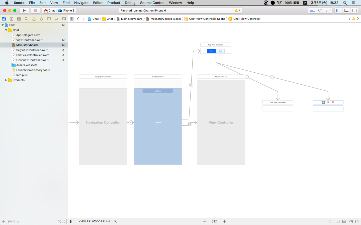Stop the running app

pos(36,10)
